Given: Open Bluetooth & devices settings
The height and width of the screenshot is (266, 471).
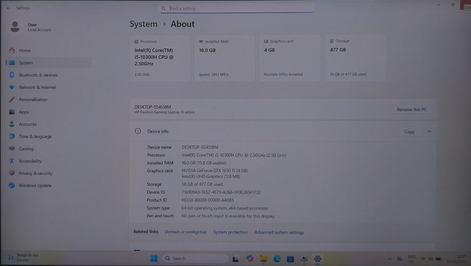Looking at the screenshot, I should tap(48, 75).
